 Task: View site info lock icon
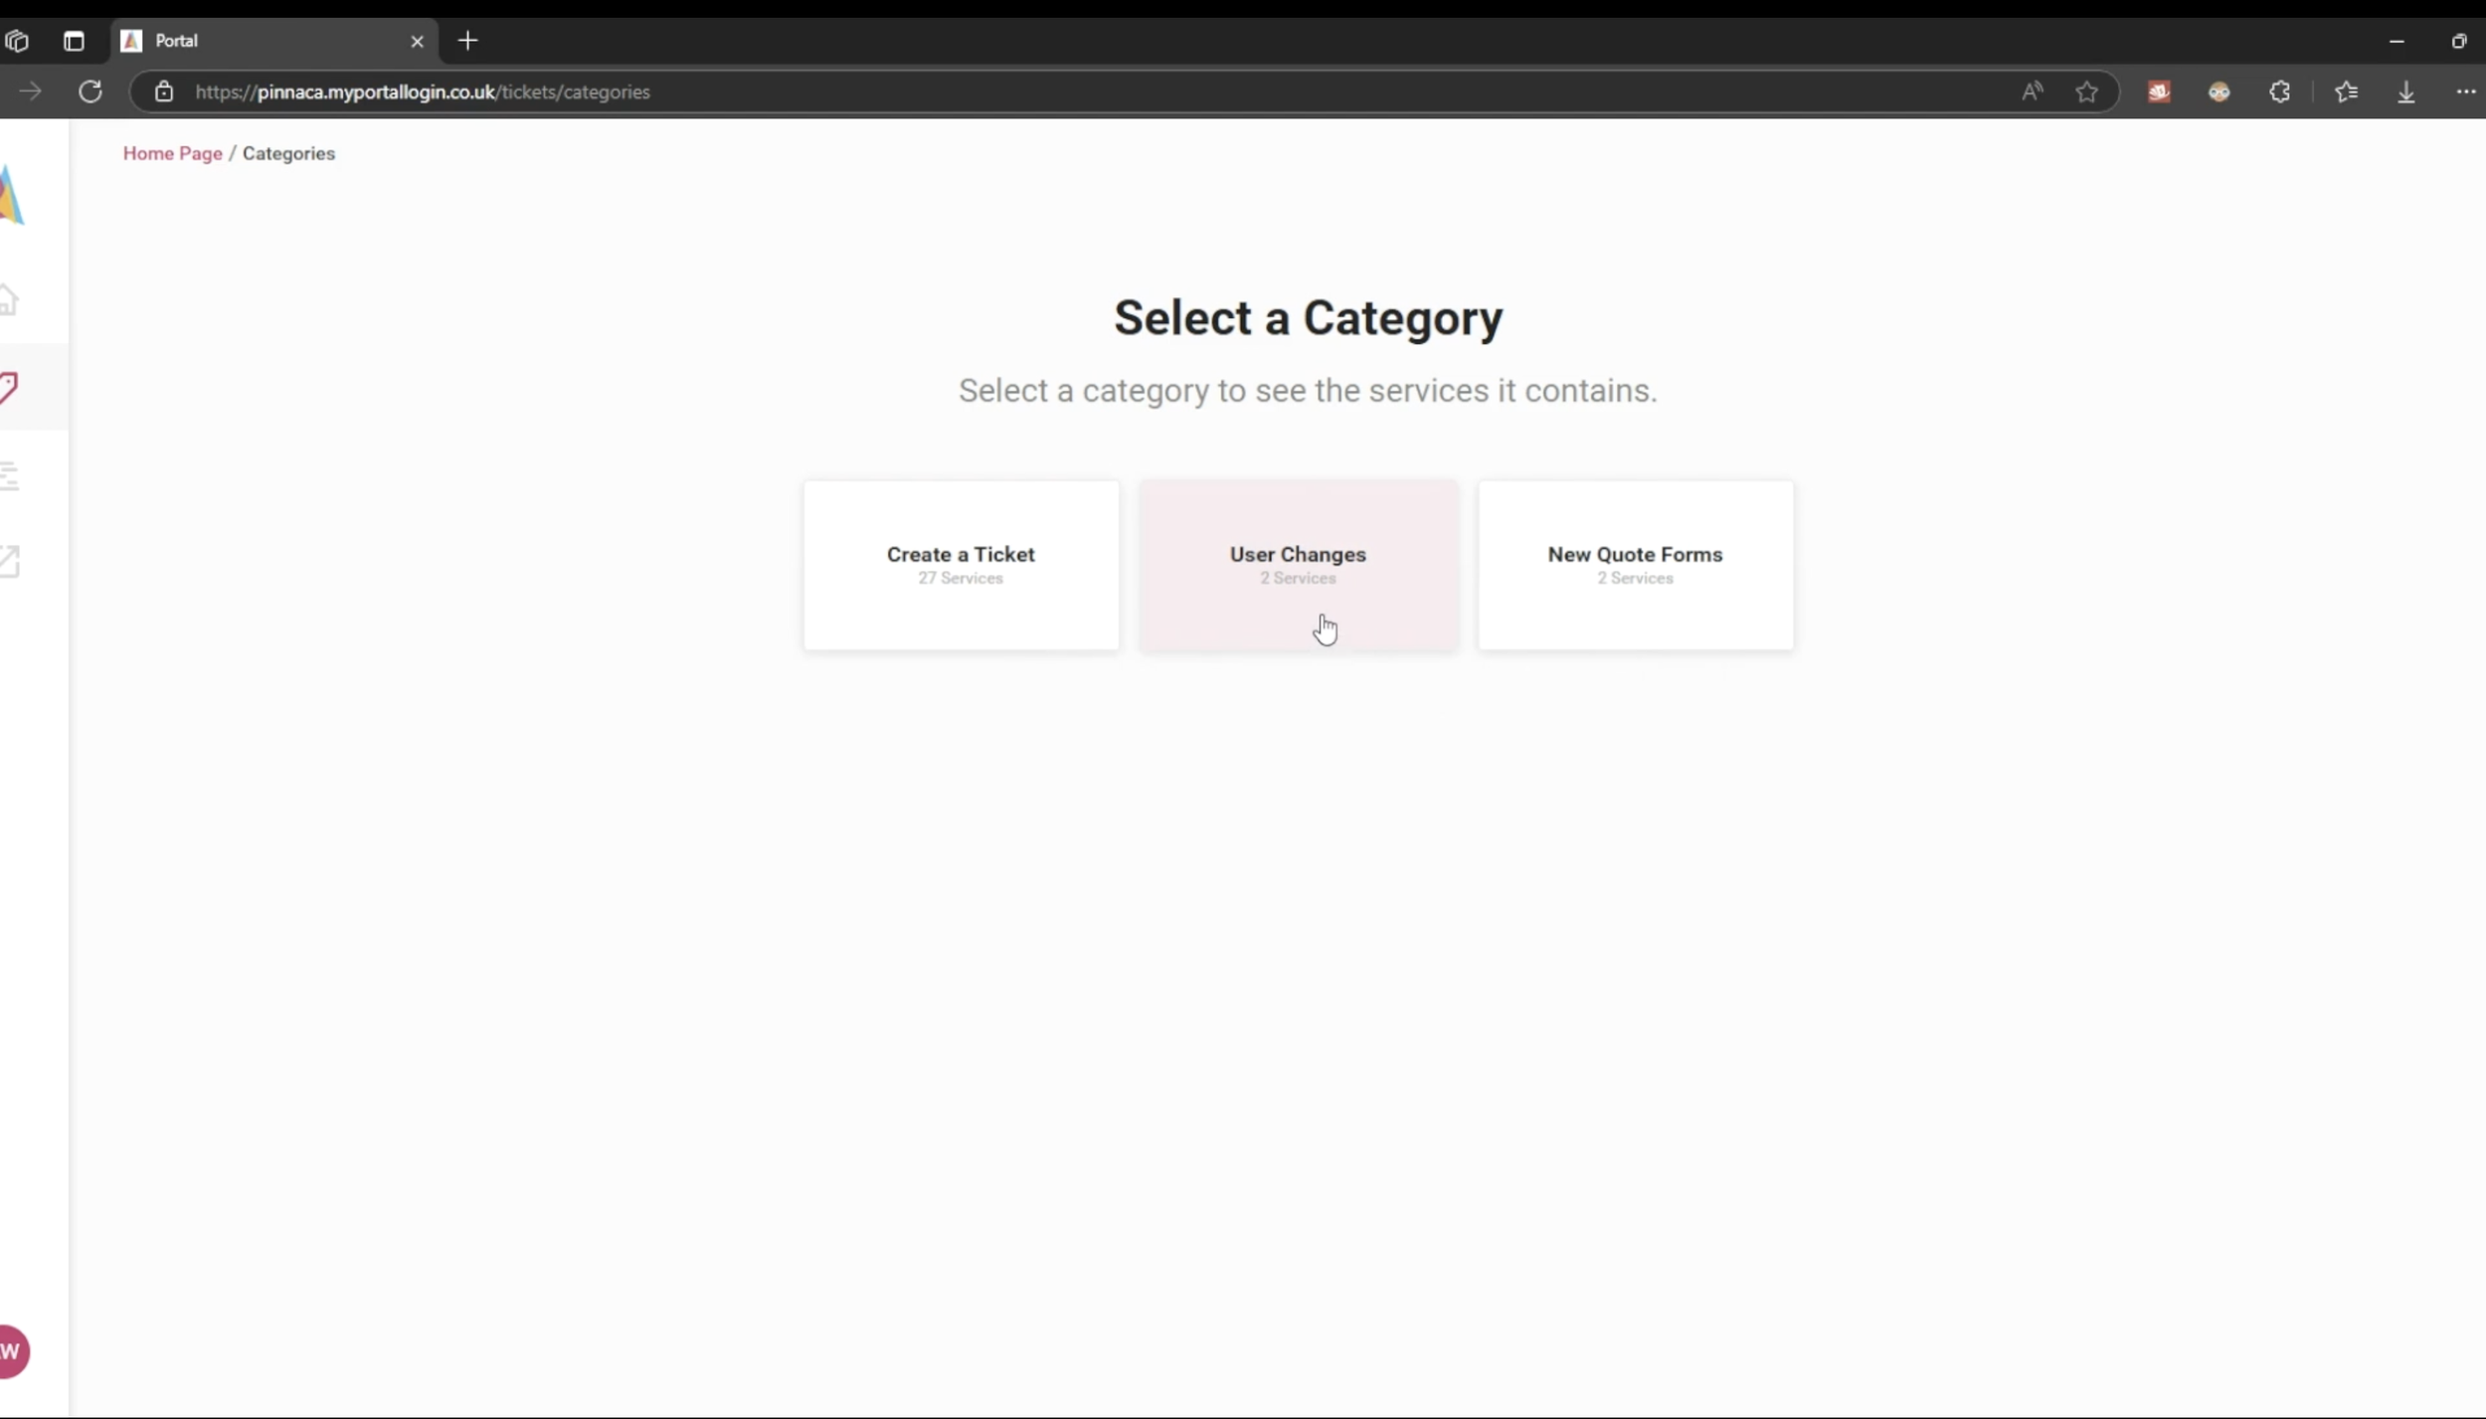pyautogui.click(x=164, y=91)
